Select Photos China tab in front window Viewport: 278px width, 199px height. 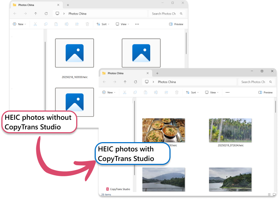tap(126, 73)
